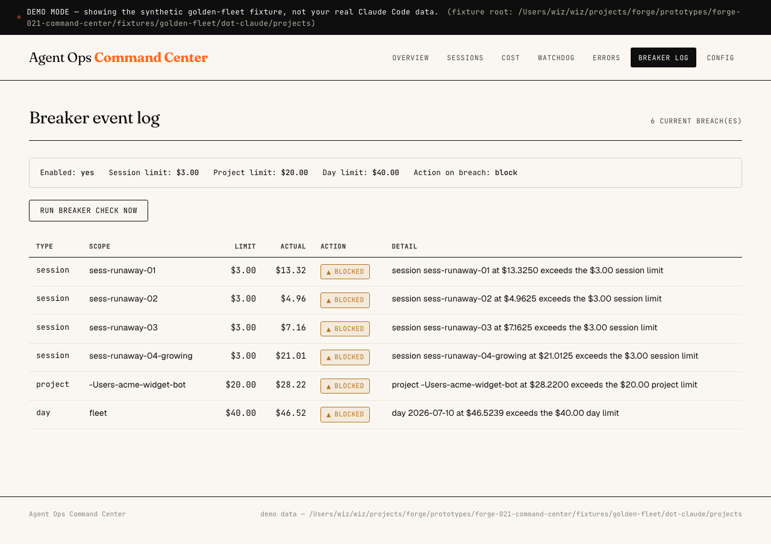
Task: Click the DETAIL column header
Action: pos(404,247)
